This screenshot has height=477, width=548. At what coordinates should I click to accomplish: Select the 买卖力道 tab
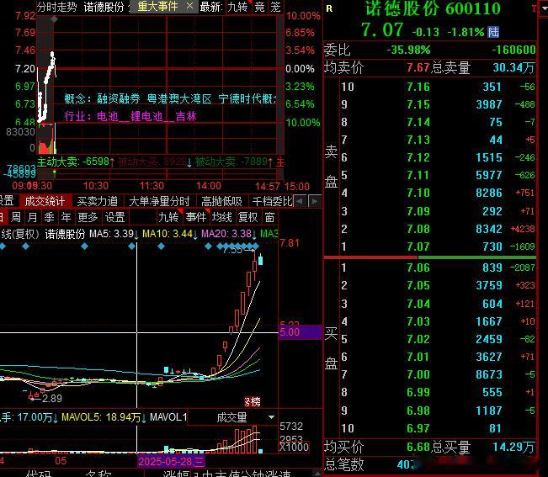coord(97,201)
